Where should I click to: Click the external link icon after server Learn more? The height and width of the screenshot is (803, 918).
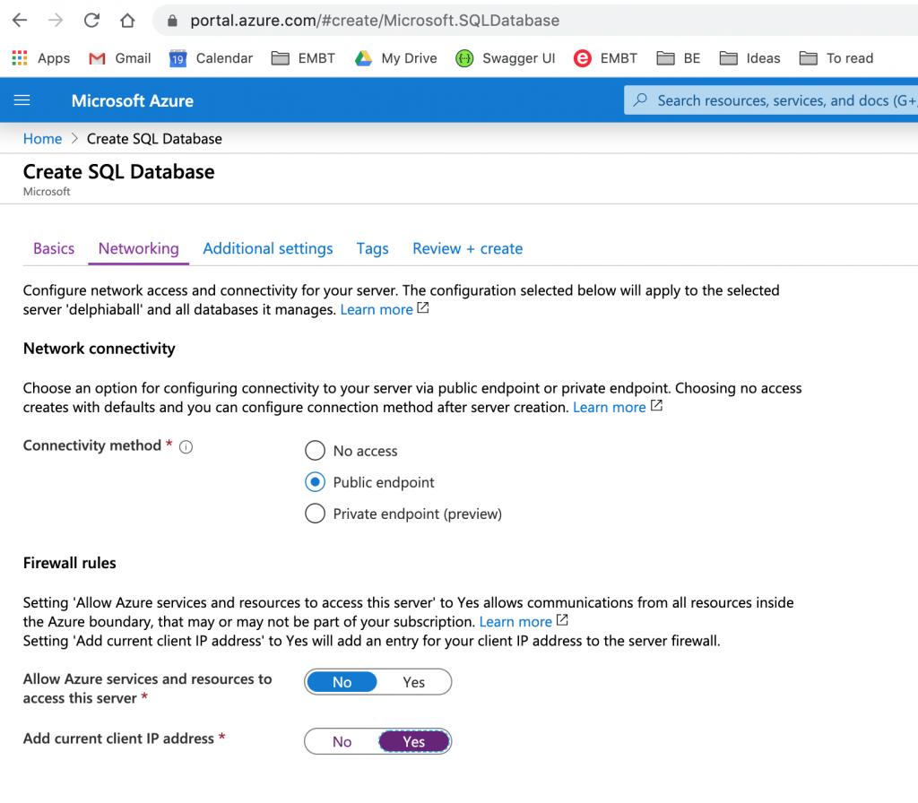pos(423,308)
